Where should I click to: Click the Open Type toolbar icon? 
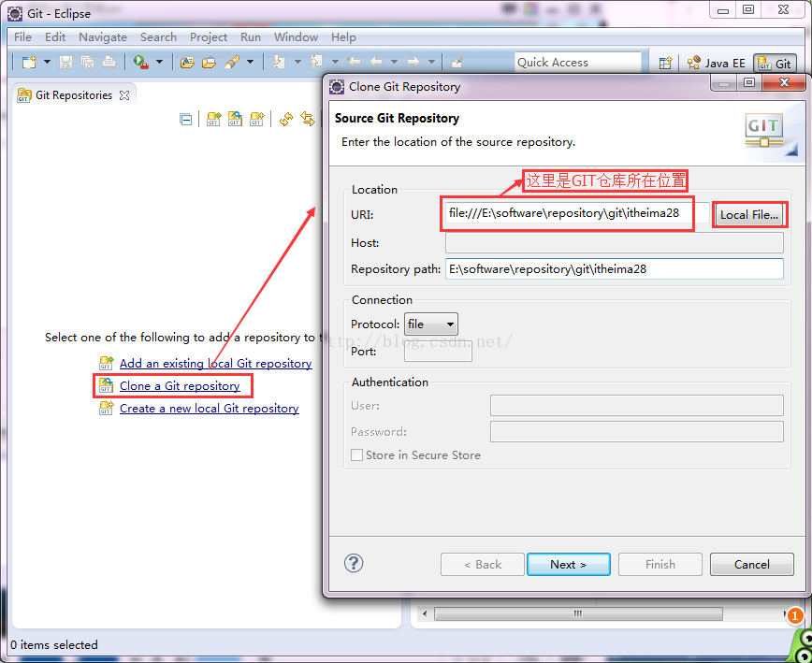click(x=187, y=63)
